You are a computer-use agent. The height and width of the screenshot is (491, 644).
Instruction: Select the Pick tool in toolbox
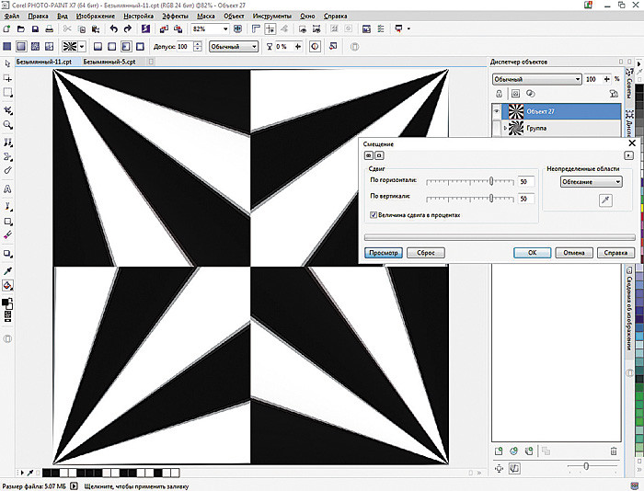[x=7, y=64]
